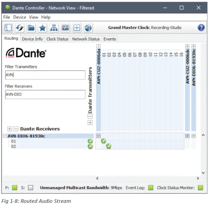Click the Event Log green indicator

(151, 188)
